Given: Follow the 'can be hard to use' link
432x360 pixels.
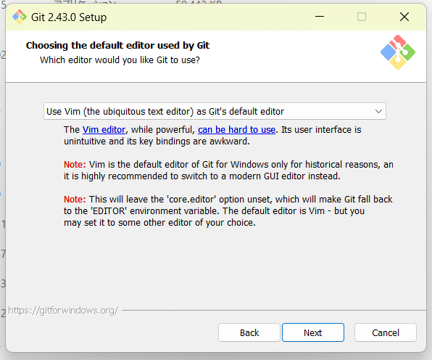Looking at the screenshot, I should click(237, 130).
